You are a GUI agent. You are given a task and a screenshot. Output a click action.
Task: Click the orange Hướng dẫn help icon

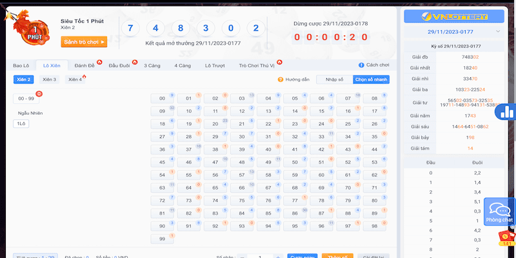(281, 79)
